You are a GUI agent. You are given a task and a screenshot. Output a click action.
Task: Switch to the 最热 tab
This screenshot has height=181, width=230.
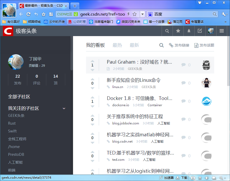[x=117, y=45]
